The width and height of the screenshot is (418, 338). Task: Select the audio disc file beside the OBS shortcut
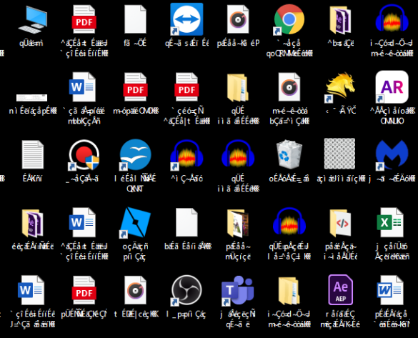click(135, 290)
